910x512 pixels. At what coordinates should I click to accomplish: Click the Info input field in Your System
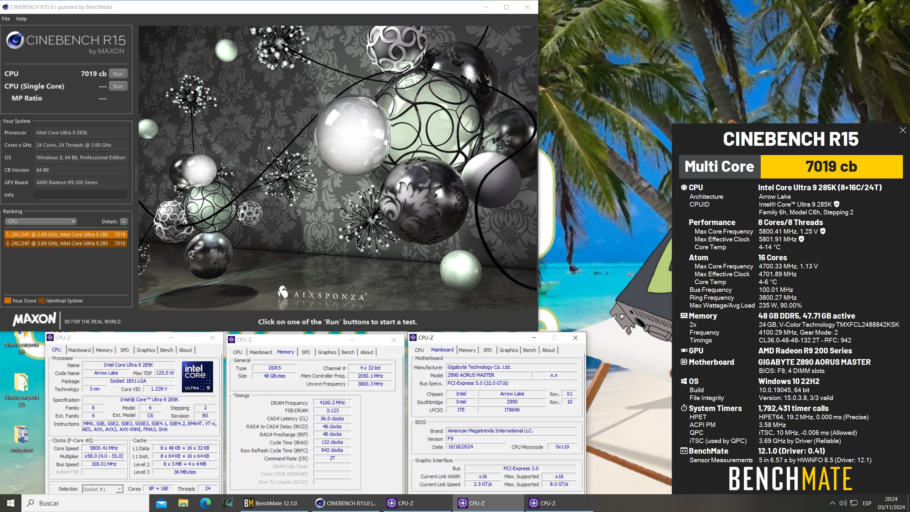click(81, 195)
